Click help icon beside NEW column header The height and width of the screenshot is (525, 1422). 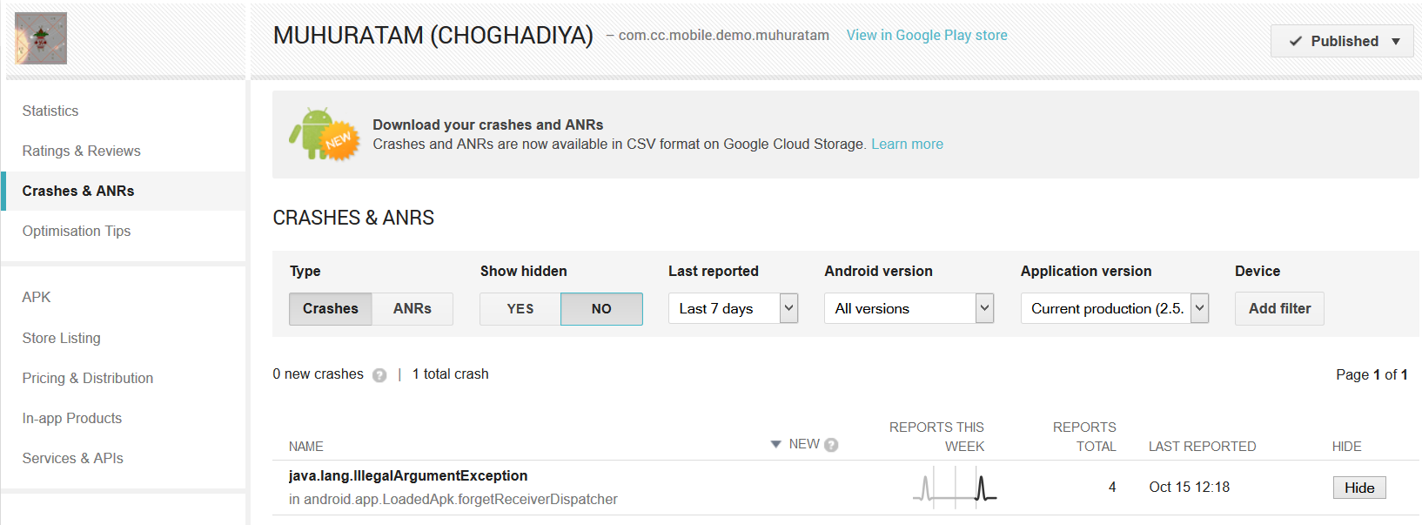coord(832,445)
